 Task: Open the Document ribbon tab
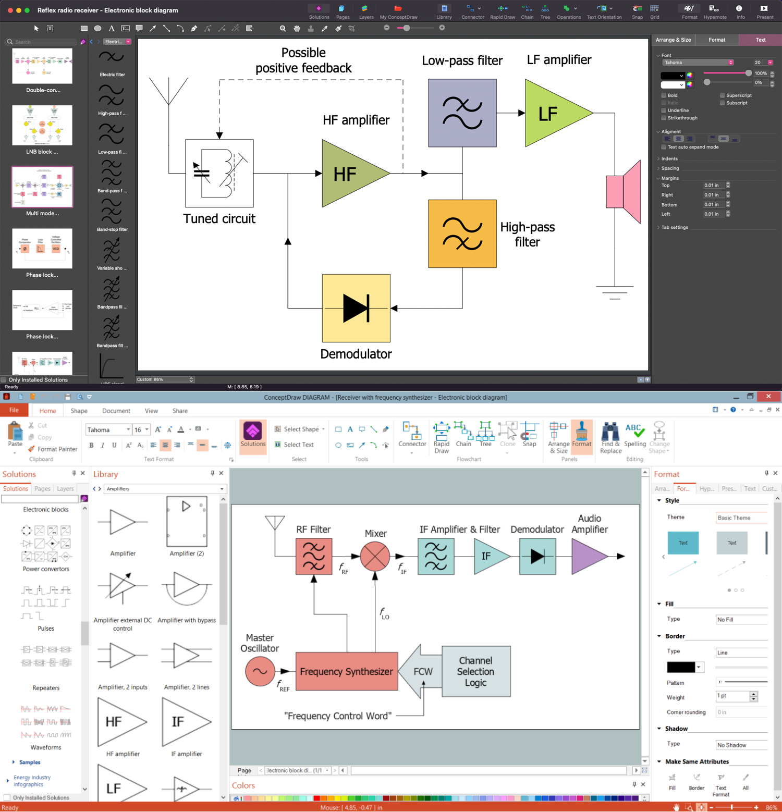point(116,411)
